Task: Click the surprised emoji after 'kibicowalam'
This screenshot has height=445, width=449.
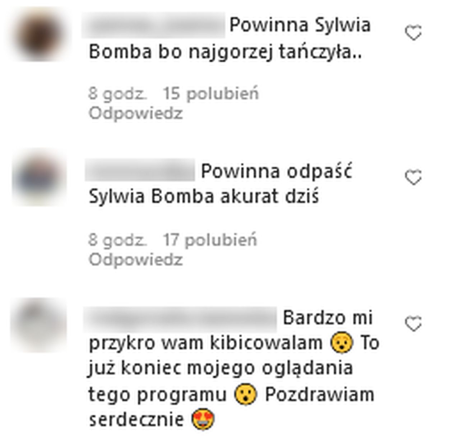Action: pos(342,343)
